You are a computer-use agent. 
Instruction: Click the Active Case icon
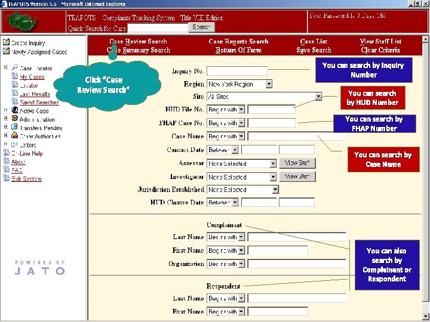point(15,110)
